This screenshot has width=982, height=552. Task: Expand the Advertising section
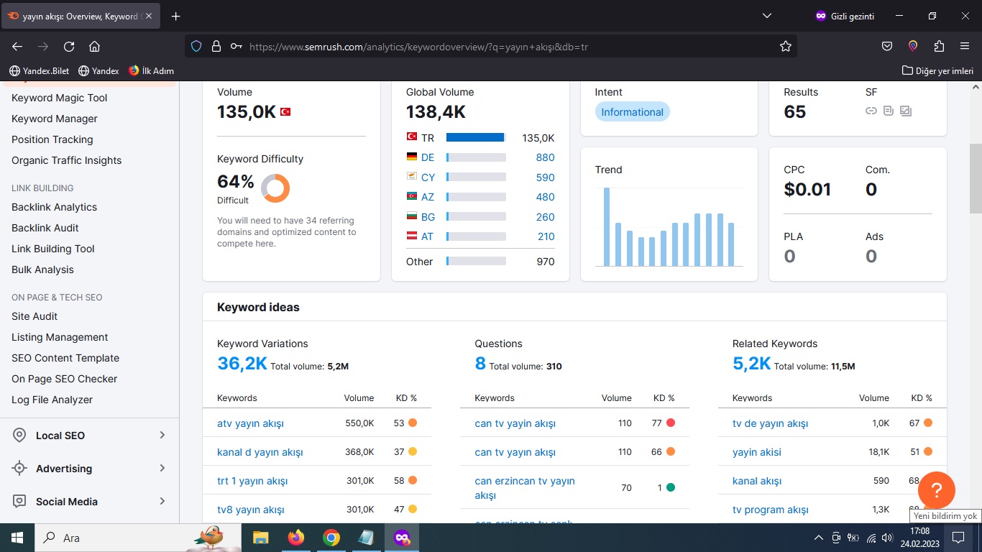click(90, 469)
